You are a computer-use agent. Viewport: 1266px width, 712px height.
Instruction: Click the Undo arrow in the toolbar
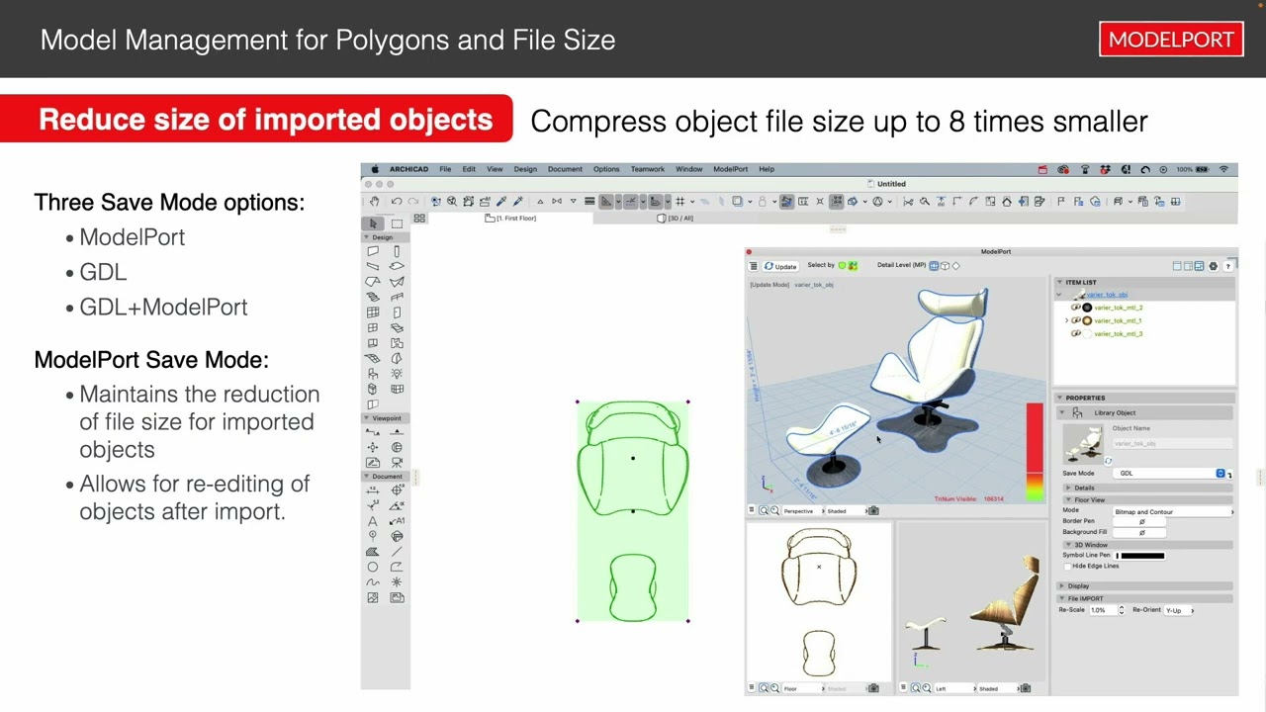coord(397,201)
